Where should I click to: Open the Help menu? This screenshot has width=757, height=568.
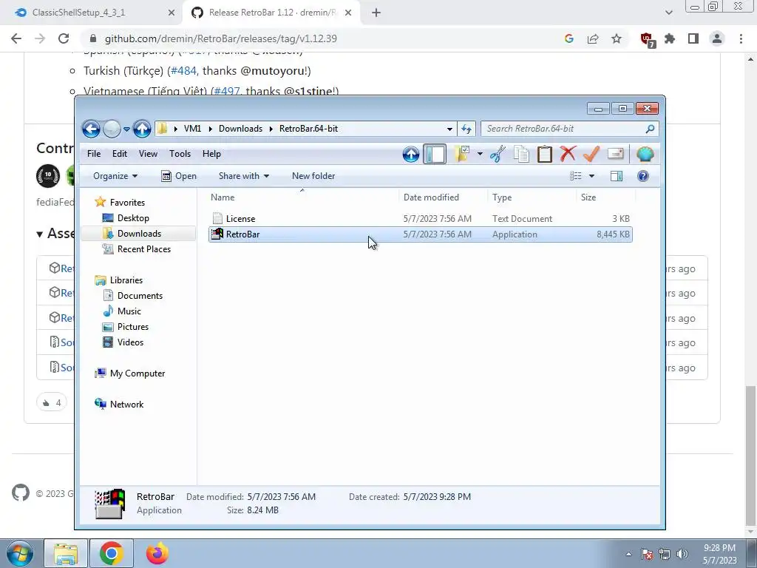coord(211,154)
